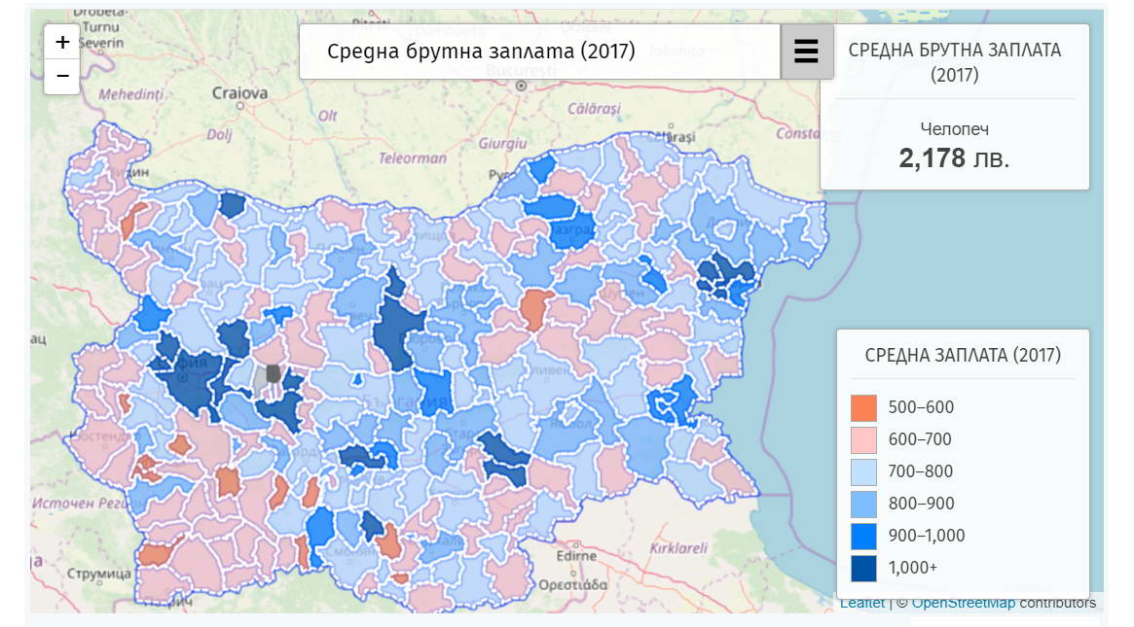This screenshot has height=627, width=1134.
Task: Click the Călărași label on map
Action: coord(594,109)
